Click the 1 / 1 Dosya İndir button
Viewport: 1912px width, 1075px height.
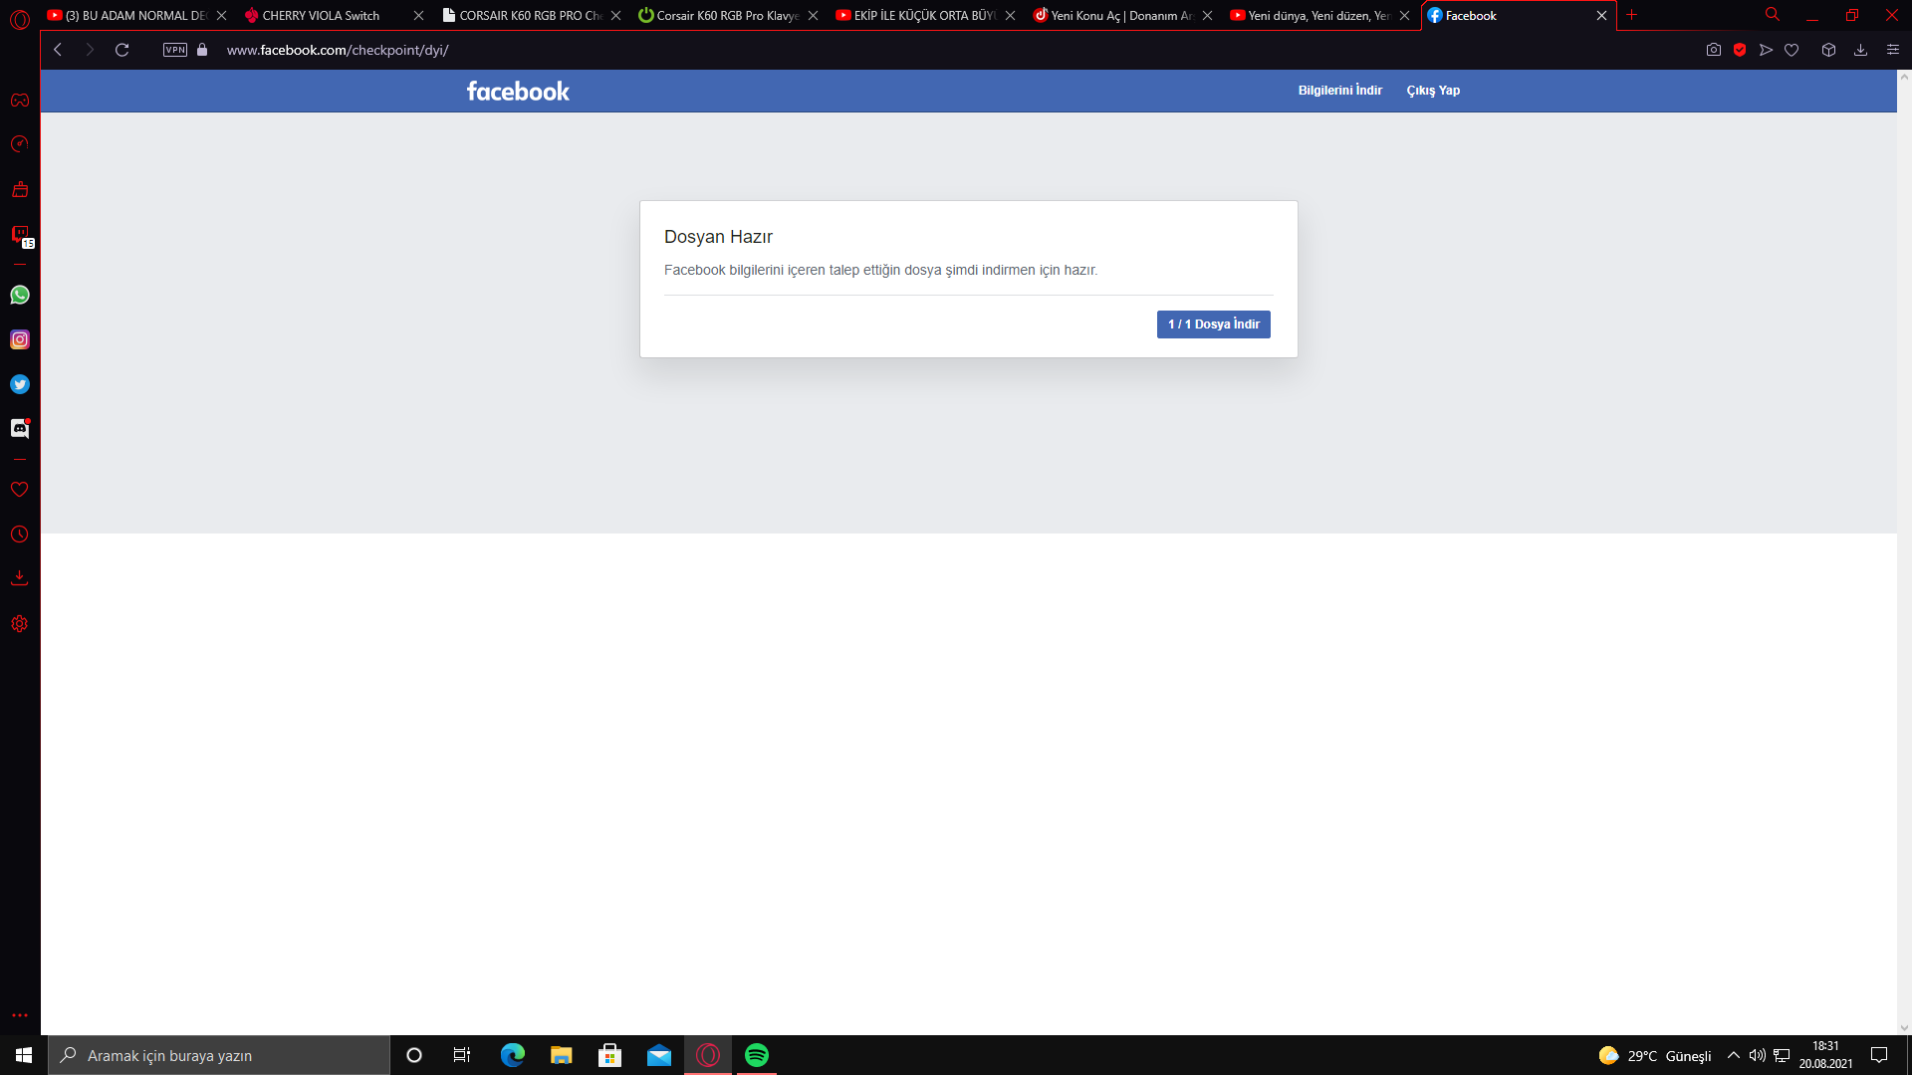coord(1213,324)
